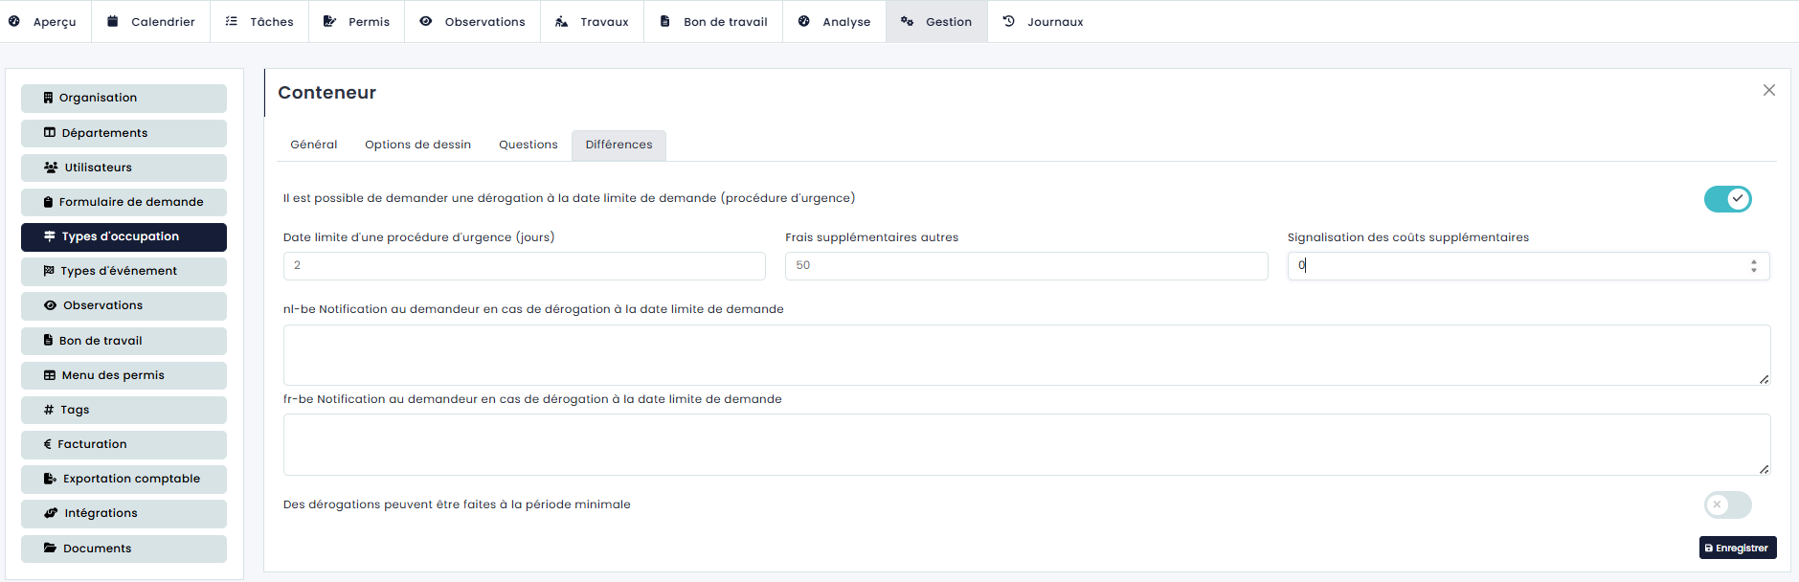Click the Facturation euro icon
The height and width of the screenshot is (582, 1799).
(x=48, y=444)
